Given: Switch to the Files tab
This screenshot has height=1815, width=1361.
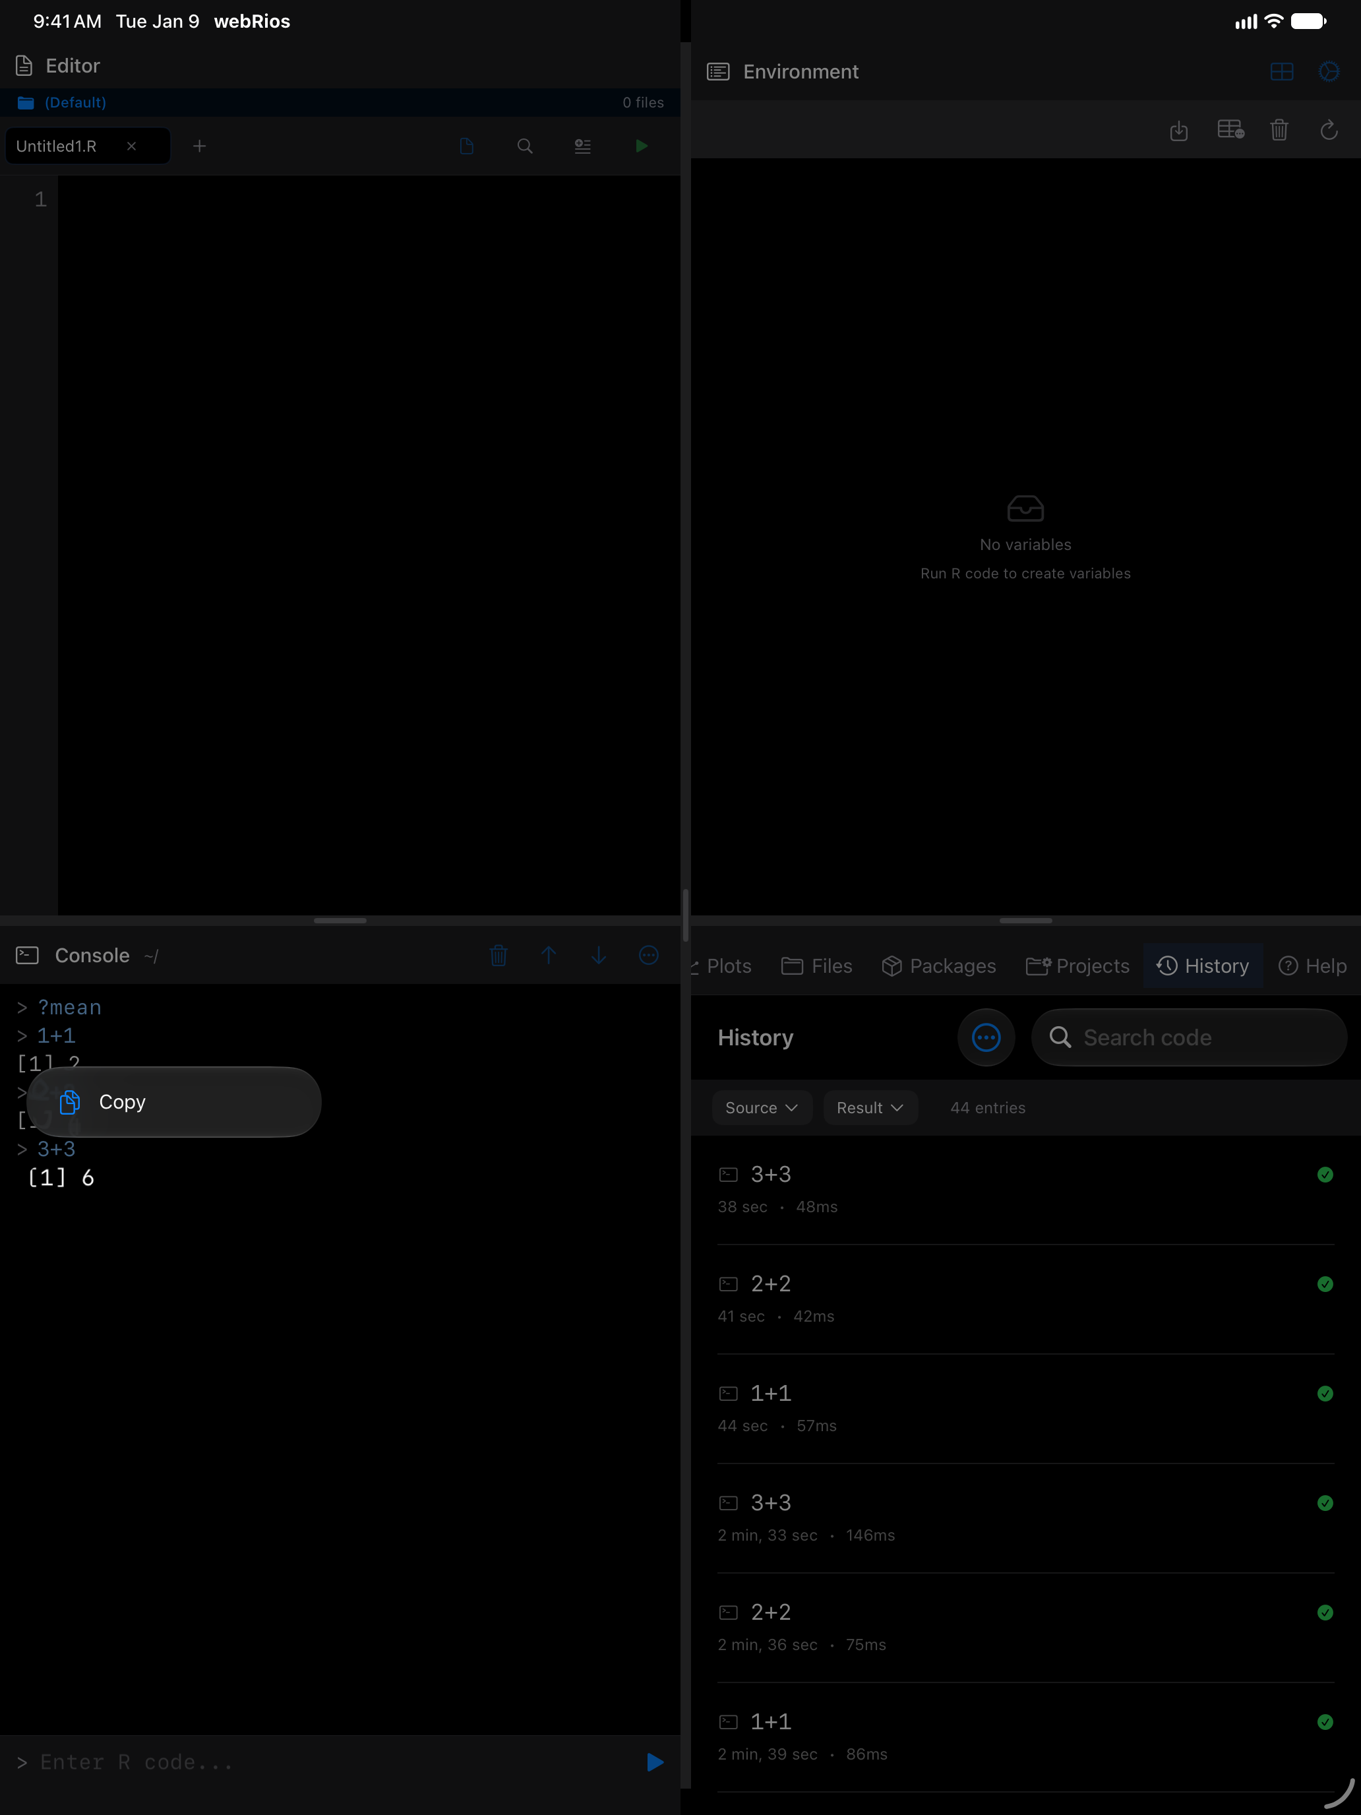Looking at the screenshot, I should (817, 966).
